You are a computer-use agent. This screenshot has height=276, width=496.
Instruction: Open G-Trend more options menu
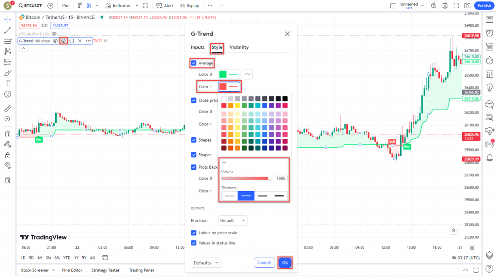point(88,41)
